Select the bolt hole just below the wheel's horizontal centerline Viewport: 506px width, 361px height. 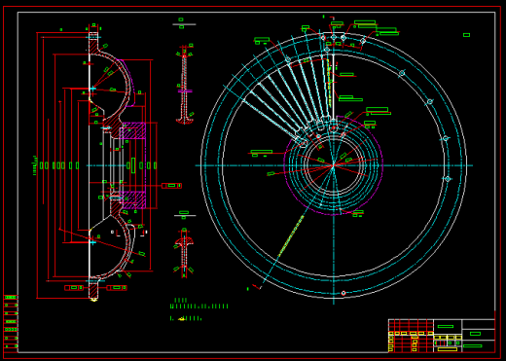pyautogui.click(x=448, y=179)
